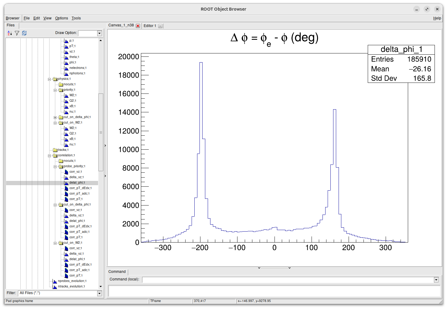The width and height of the screenshot is (447, 309).
Task: Open the Options menu
Action: point(62,18)
